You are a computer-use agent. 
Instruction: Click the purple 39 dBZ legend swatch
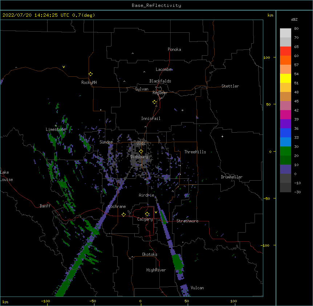click(x=285, y=124)
